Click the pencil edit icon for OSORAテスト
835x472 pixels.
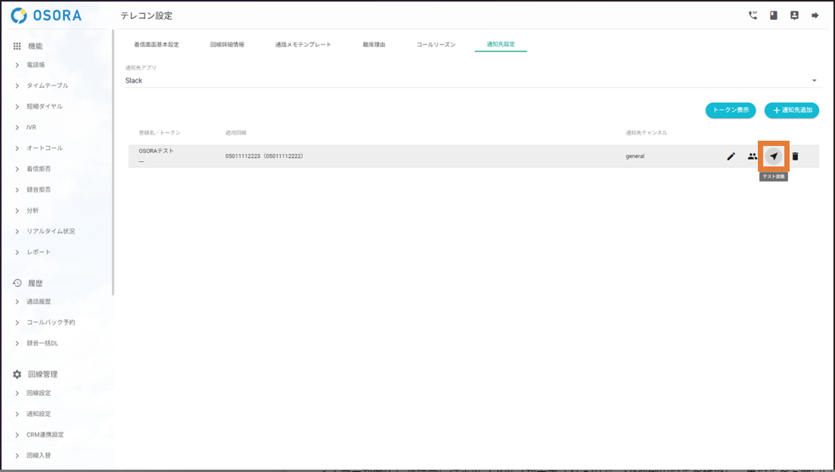(x=731, y=157)
